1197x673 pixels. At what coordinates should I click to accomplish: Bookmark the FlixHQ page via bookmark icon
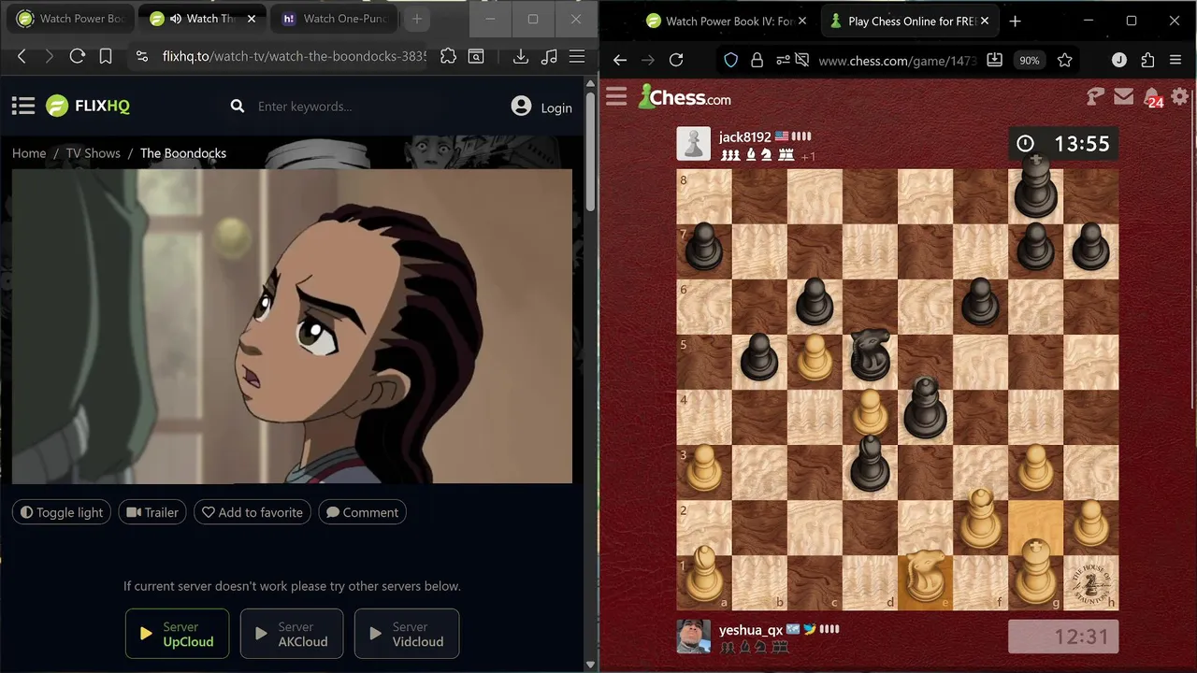coord(106,57)
